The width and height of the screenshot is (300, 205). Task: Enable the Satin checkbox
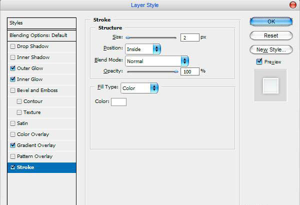[12, 123]
